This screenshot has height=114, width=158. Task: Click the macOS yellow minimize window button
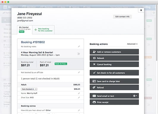coord(5,2)
